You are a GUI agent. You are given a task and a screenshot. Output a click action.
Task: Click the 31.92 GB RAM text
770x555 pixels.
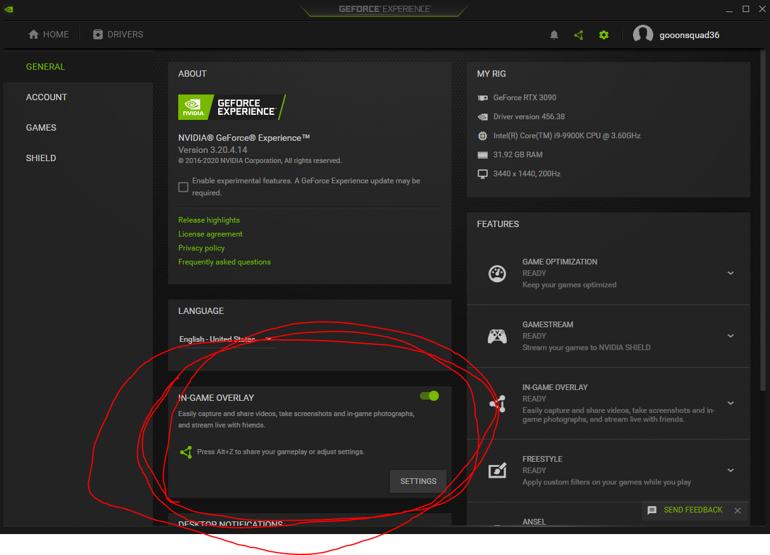[518, 155]
